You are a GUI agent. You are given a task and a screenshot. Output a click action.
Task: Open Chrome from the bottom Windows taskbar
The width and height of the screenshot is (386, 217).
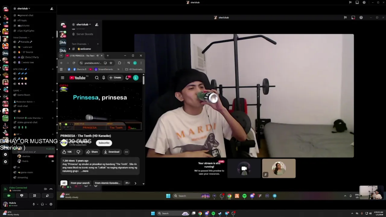200,213
